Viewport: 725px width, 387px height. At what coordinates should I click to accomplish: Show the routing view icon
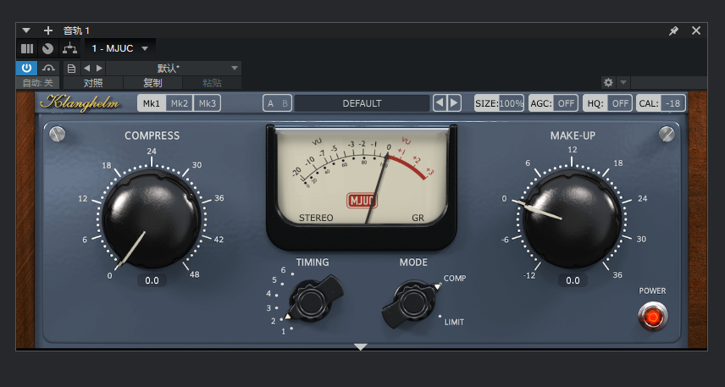tap(69, 48)
